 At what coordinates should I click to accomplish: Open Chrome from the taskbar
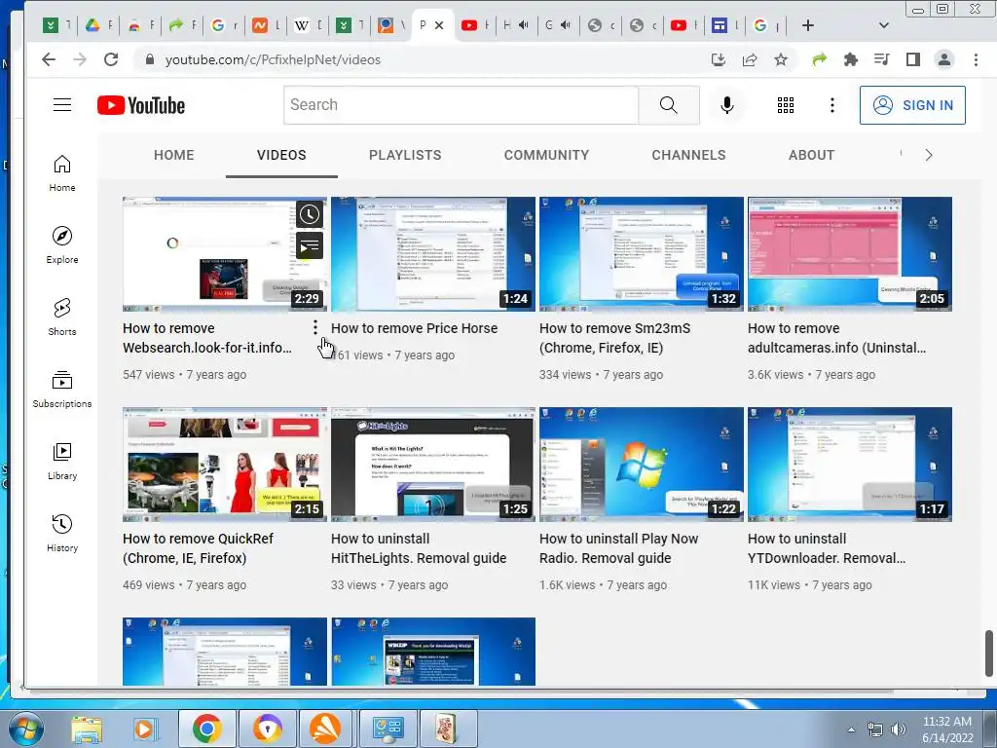(206, 729)
